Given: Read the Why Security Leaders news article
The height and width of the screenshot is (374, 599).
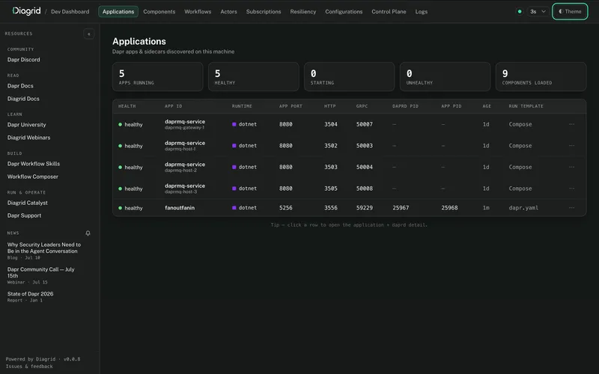Looking at the screenshot, I should point(44,248).
